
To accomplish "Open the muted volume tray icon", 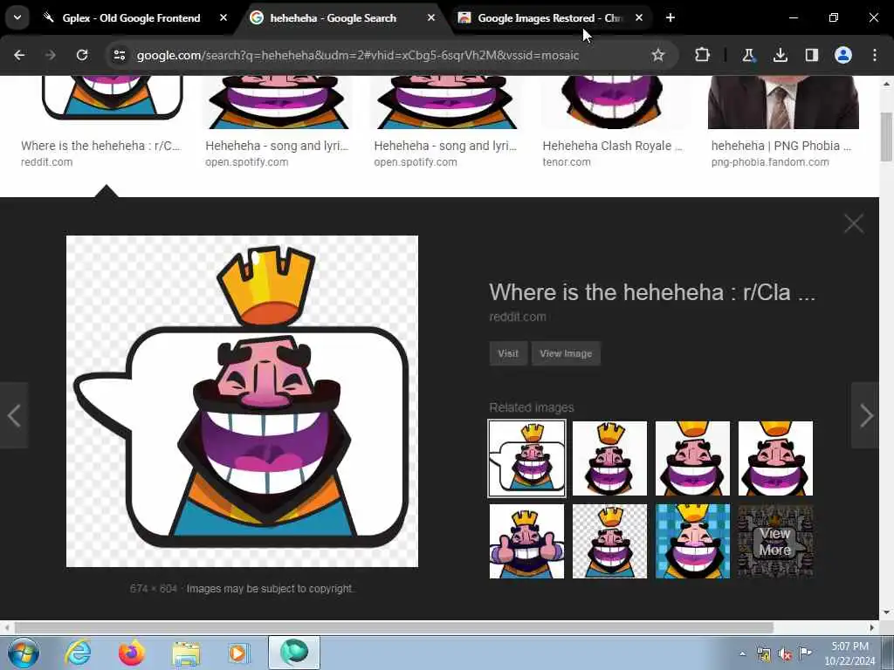I will point(785,654).
